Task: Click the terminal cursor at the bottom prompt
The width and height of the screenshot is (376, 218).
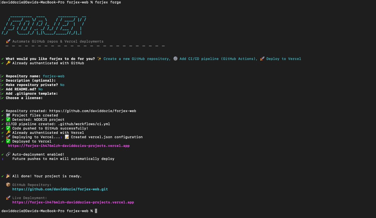Action: [x=96, y=211]
